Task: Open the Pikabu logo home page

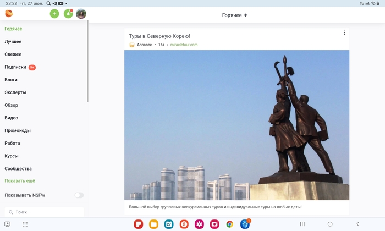Action: point(9,14)
